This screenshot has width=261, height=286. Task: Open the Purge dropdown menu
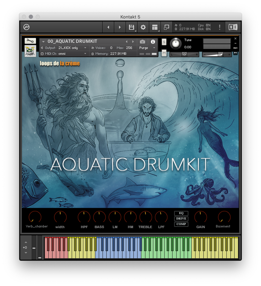click(x=146, y=48)
